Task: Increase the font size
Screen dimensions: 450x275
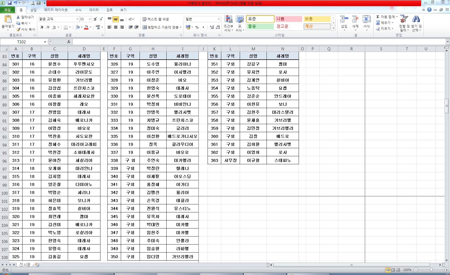Action: 95,19
